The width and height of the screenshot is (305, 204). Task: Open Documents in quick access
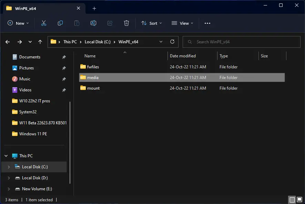pyautogui.click(x=30, y=57)
